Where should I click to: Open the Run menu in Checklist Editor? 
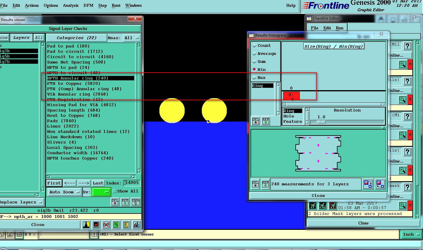340,28
